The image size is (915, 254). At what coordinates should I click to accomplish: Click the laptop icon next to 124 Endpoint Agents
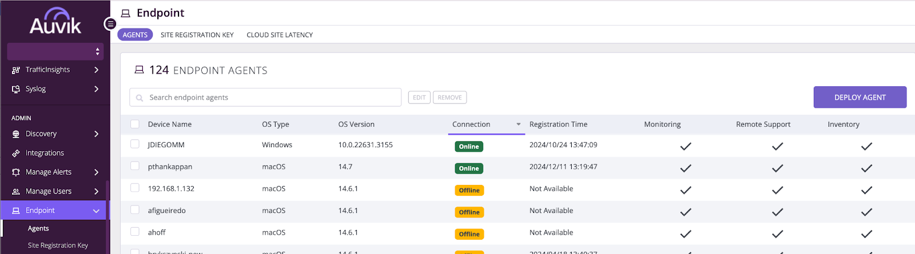(x=139, y=70)
